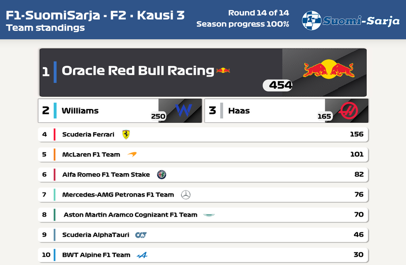The height and width of the screenshot is (265, 406).
Task: Click the Alfa Romeo badge icon
Action: click(x=162, y=174)
